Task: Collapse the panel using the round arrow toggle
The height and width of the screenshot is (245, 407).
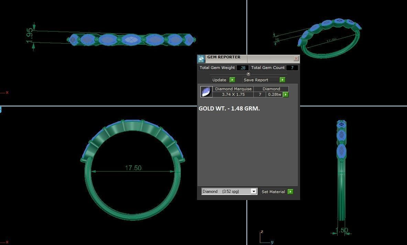Action: click(249, 74)
